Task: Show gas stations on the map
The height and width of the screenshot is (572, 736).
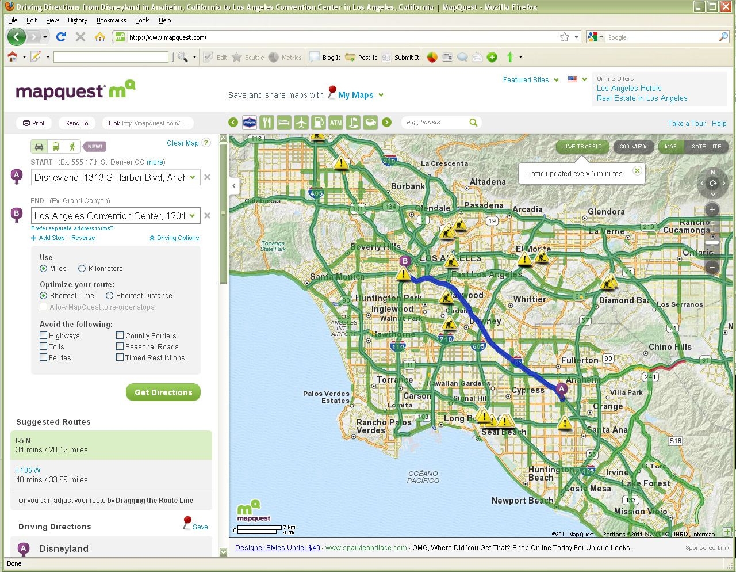Action: (x=319, y=123)
